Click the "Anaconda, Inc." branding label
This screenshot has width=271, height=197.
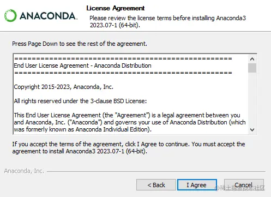24,171
